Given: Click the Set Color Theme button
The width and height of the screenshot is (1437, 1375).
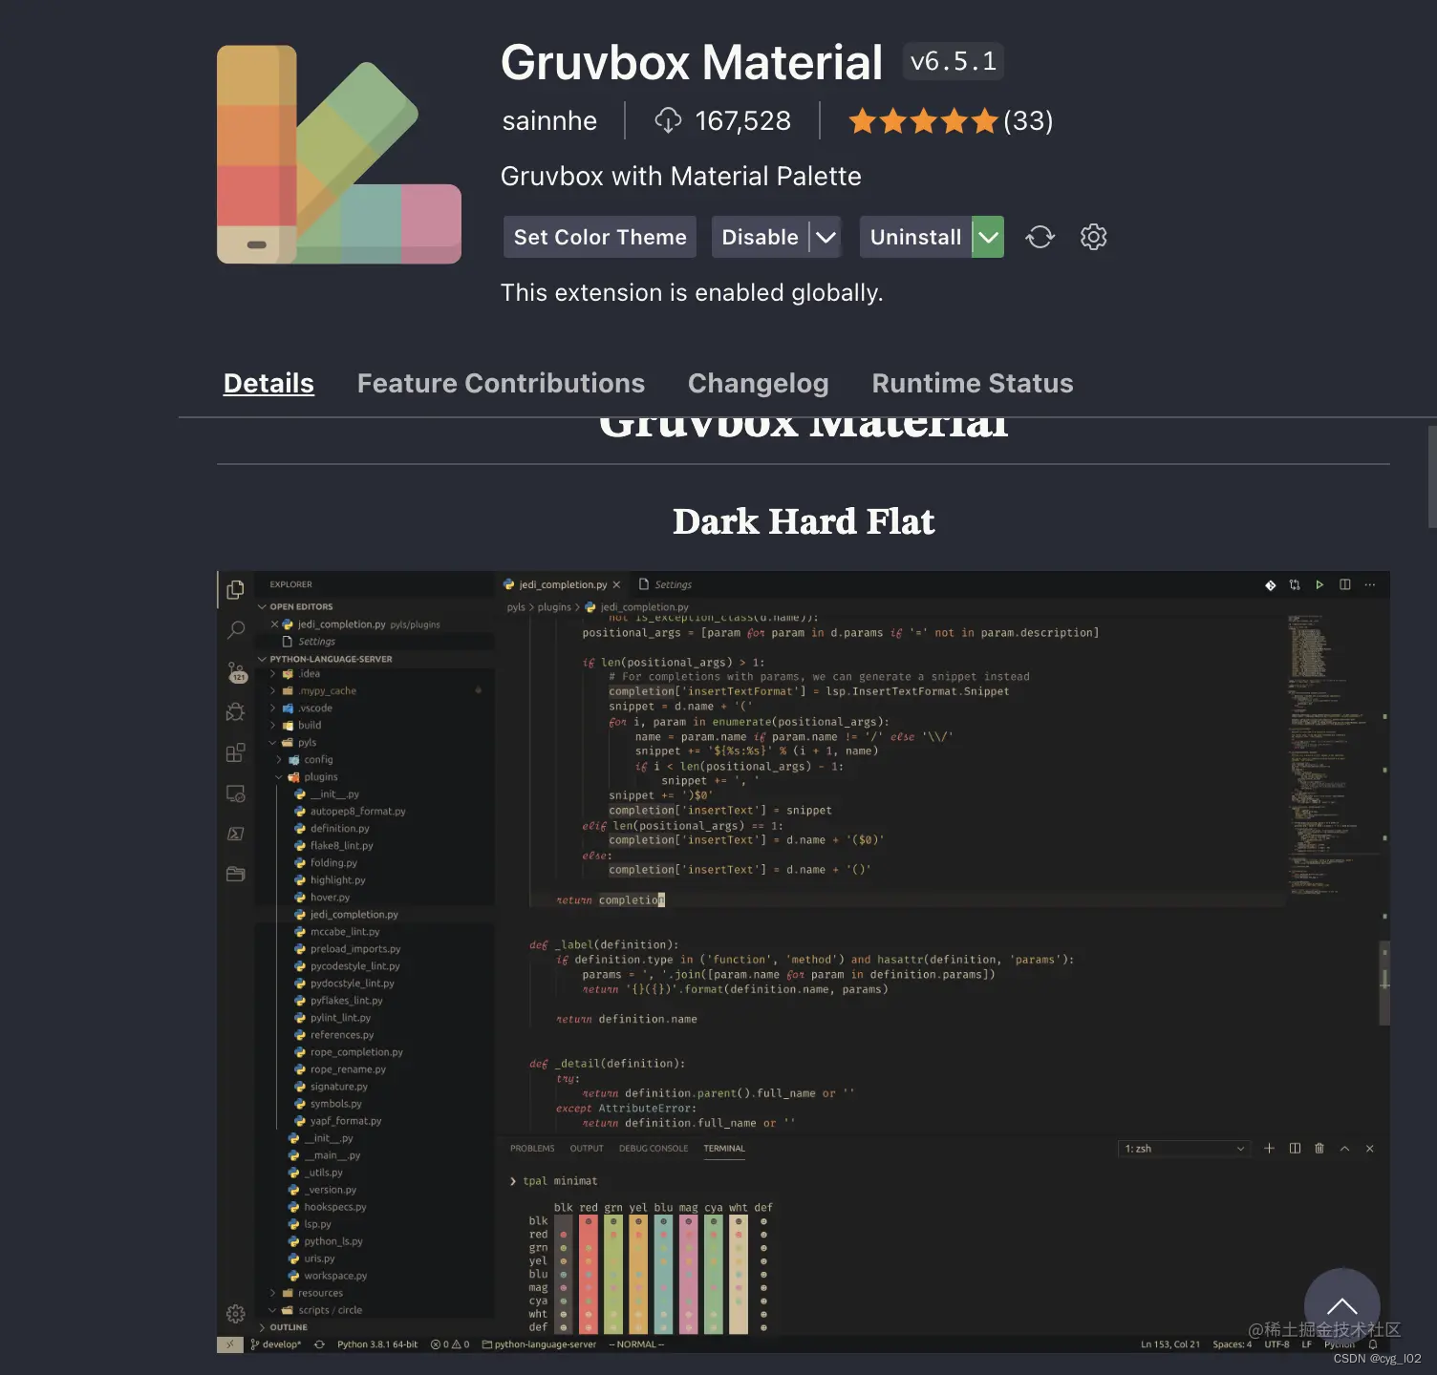Looking at the screenshot, I should (x=600, y=237).
